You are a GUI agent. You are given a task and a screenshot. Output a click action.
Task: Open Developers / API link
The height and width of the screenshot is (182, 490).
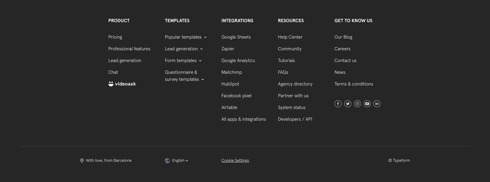pos(295,119)
